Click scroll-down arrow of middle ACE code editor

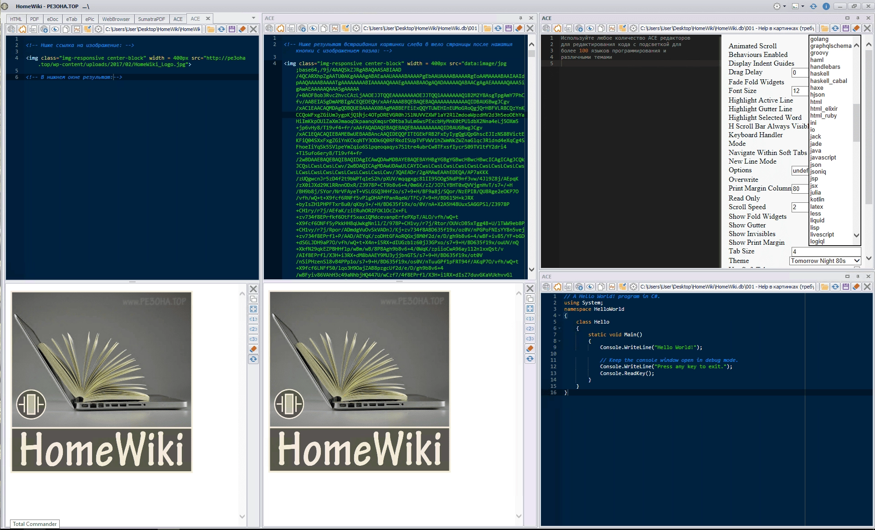[x=531, y=269]
